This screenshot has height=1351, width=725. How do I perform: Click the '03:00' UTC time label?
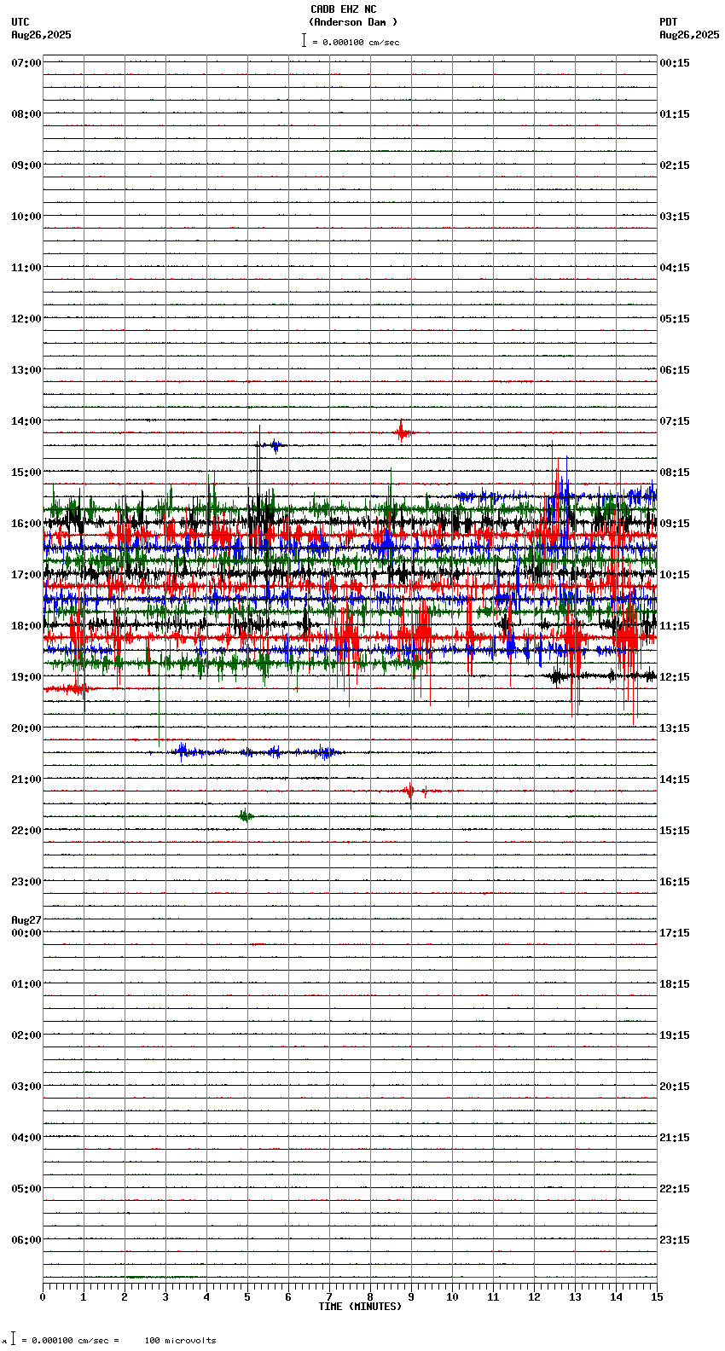[26, 1087]
